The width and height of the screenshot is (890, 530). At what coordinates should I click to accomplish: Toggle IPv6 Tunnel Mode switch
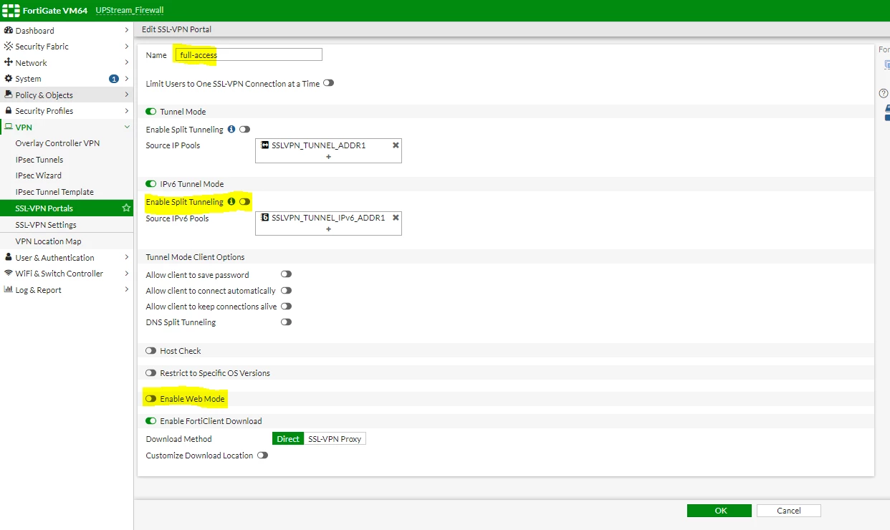[x=151, y=184]
